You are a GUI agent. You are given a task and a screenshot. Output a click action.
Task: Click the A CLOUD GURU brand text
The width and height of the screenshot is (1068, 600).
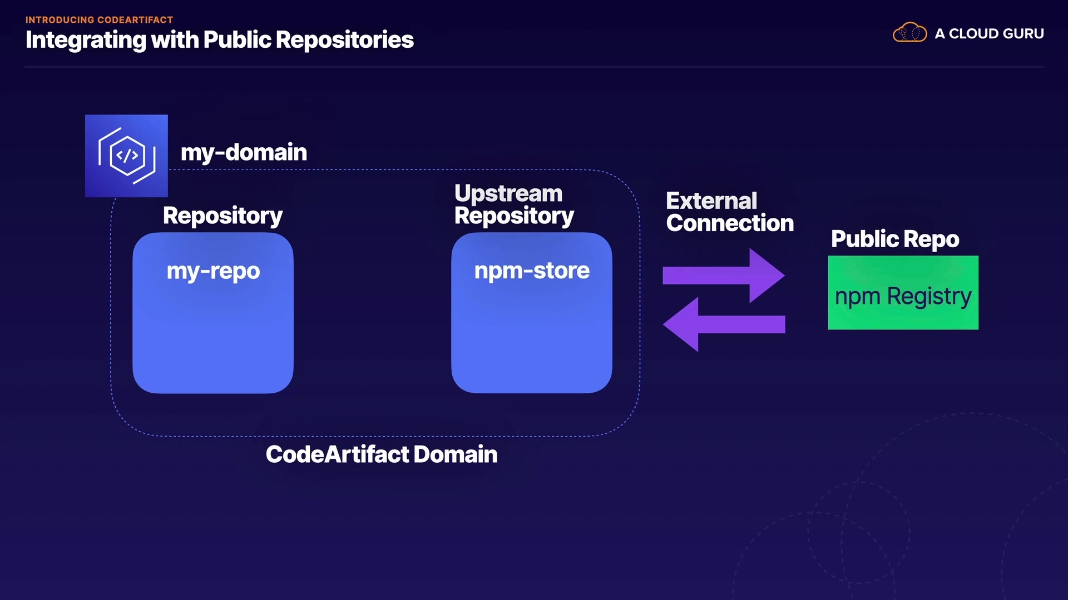click(988, 33)
